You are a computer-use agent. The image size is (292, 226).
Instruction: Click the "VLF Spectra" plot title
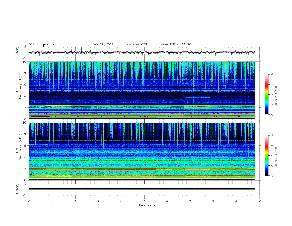(42, 44)
